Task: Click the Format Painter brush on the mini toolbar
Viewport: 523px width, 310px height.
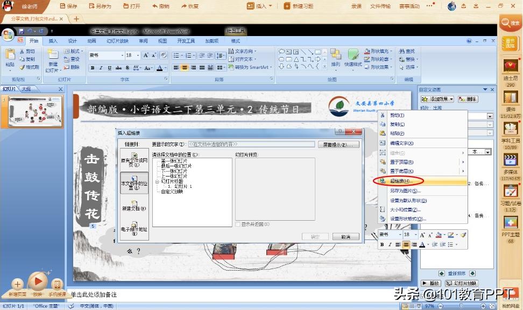Action: 463,235
